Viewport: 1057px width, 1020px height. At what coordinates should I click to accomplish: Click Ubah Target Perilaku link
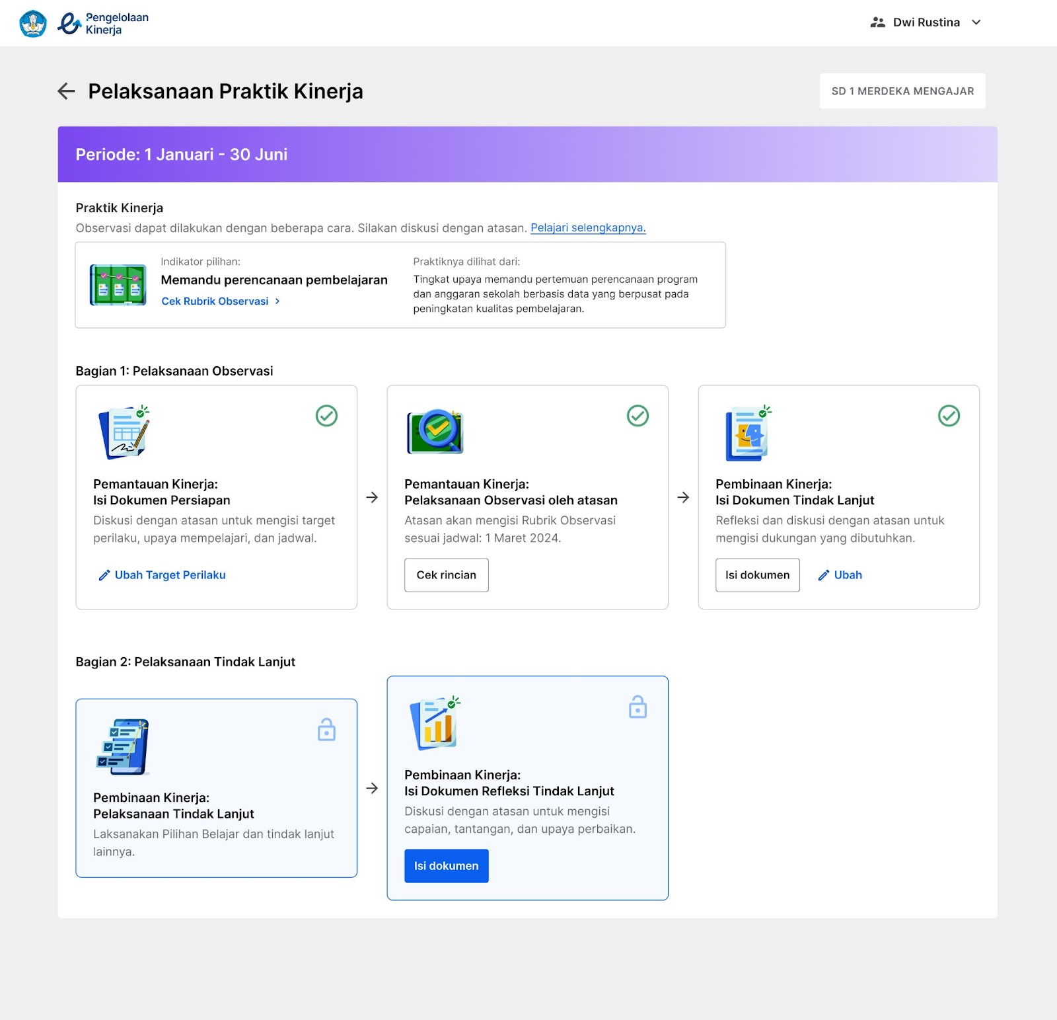click(x=170, y=575)
